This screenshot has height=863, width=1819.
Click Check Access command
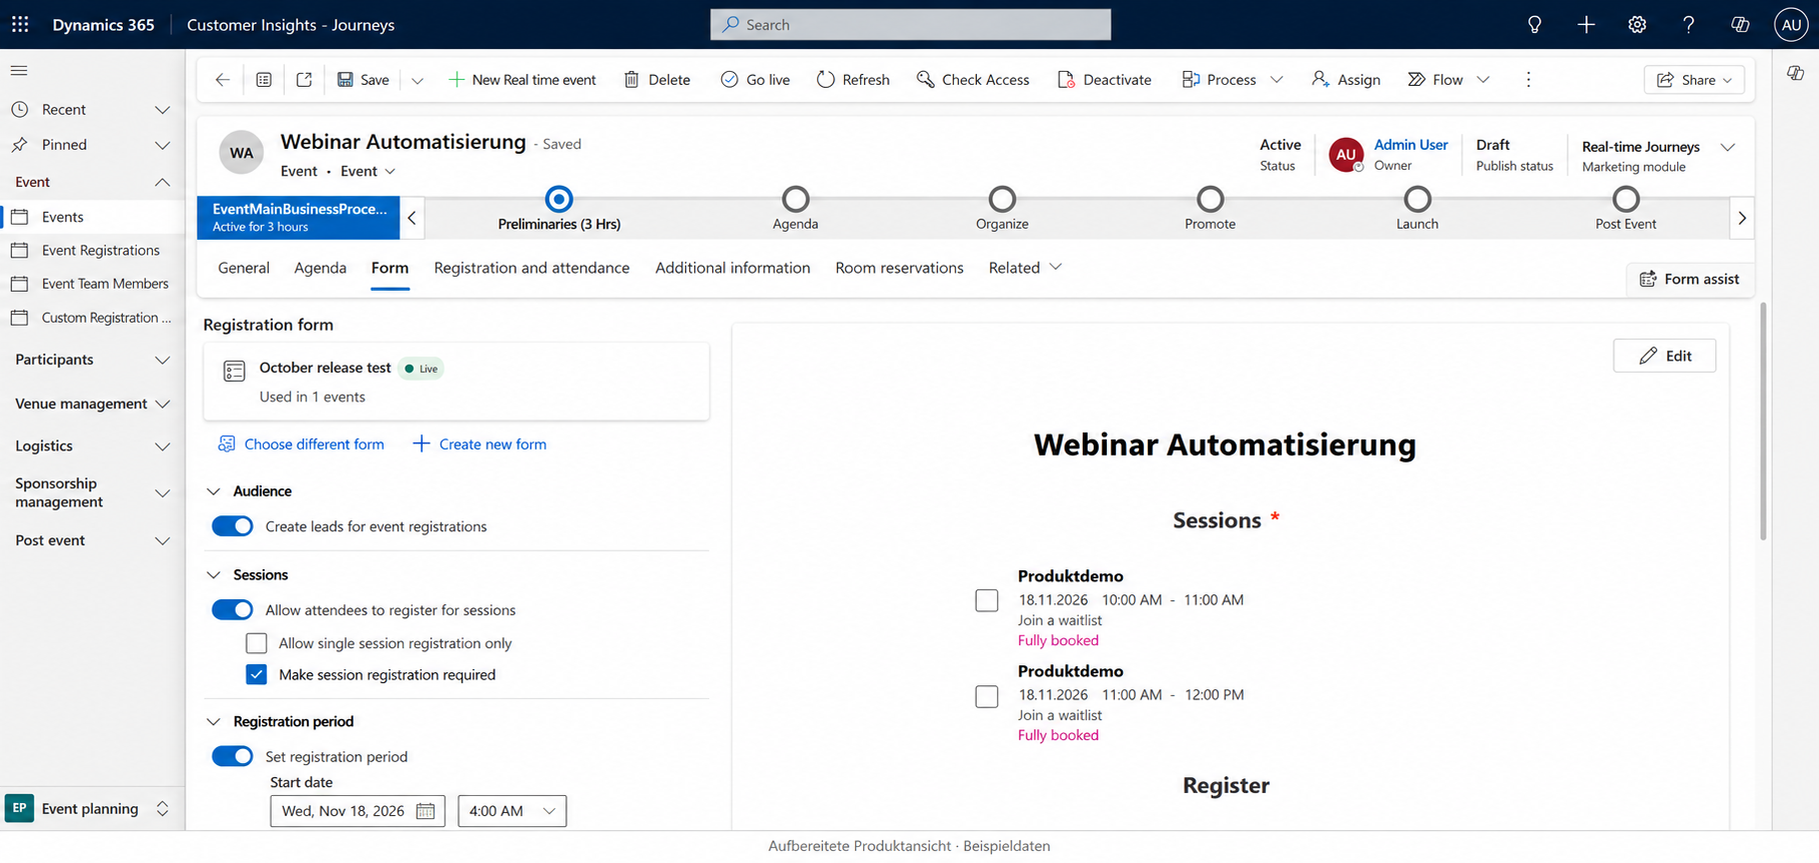tap(973, 79)
